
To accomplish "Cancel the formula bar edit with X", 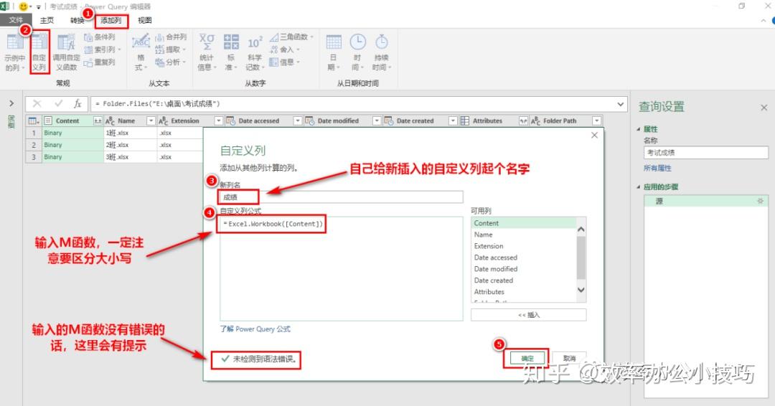I will tap(37, 104).
